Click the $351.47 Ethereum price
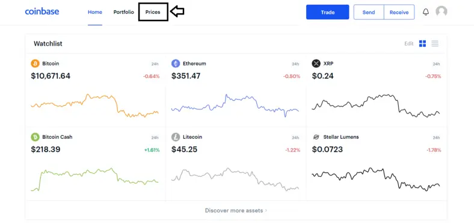474x223 pixels. [186, 76]
